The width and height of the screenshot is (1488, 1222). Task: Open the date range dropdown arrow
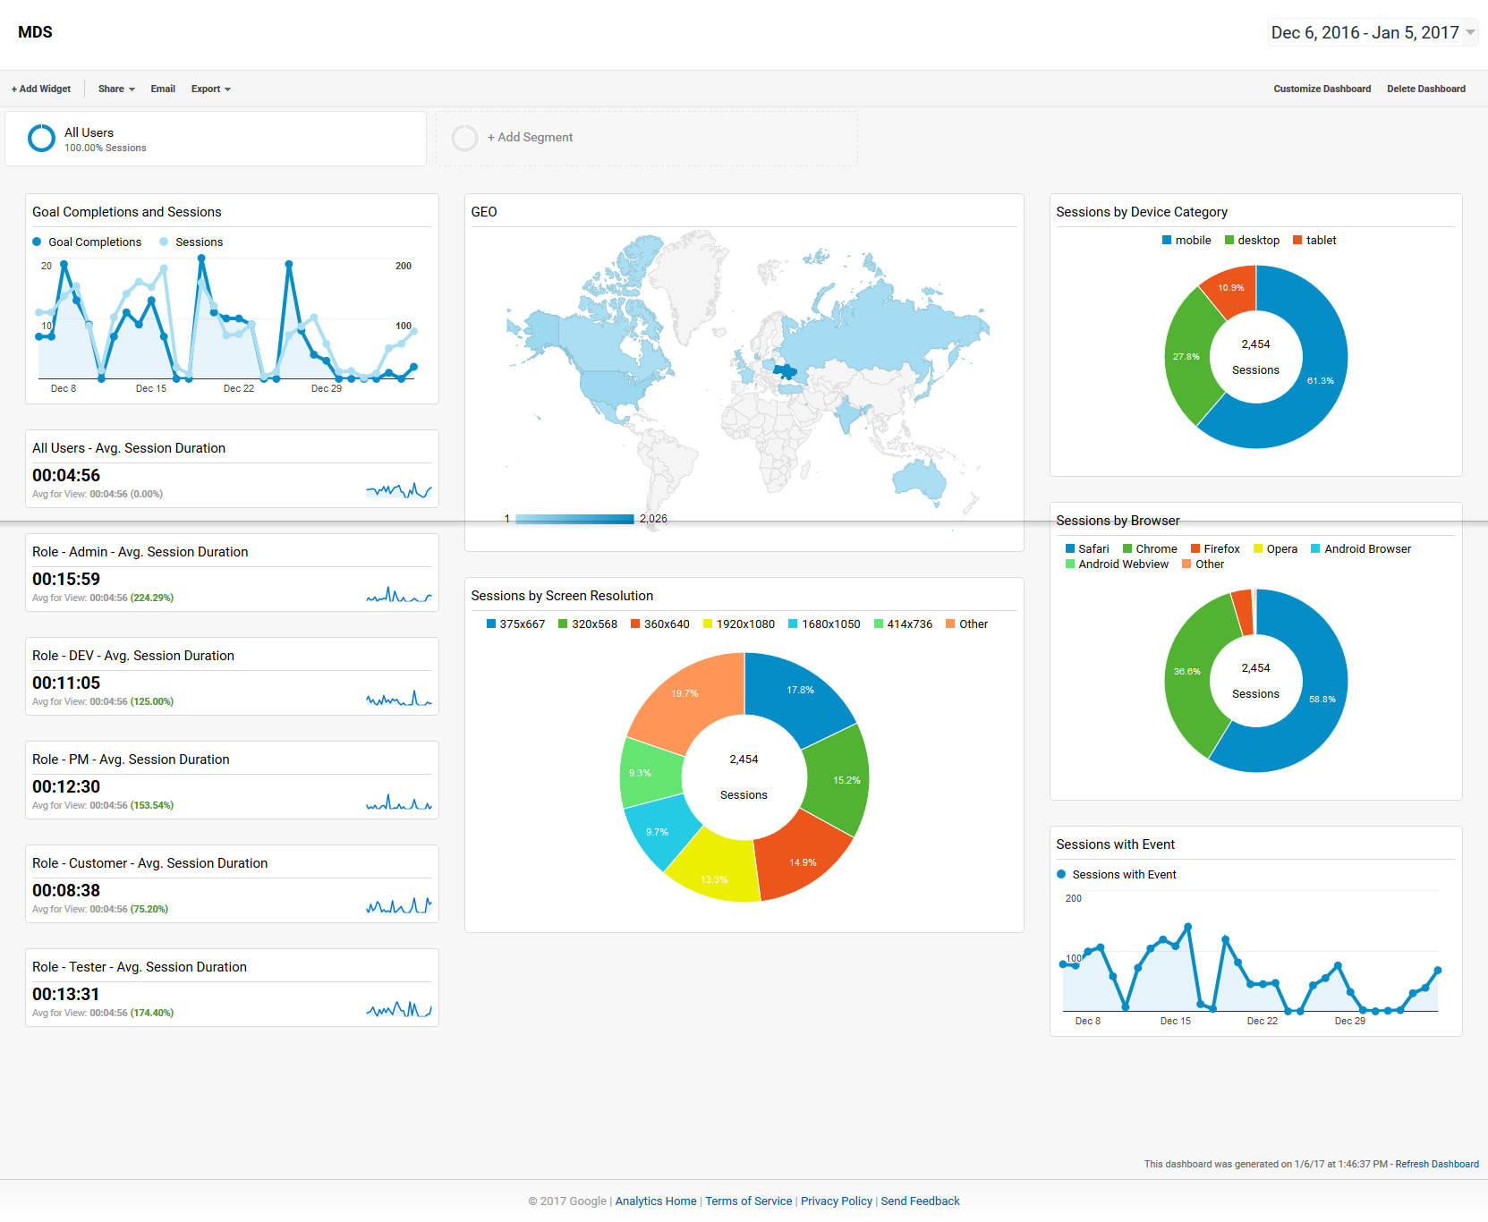[x=1470, y=33]
